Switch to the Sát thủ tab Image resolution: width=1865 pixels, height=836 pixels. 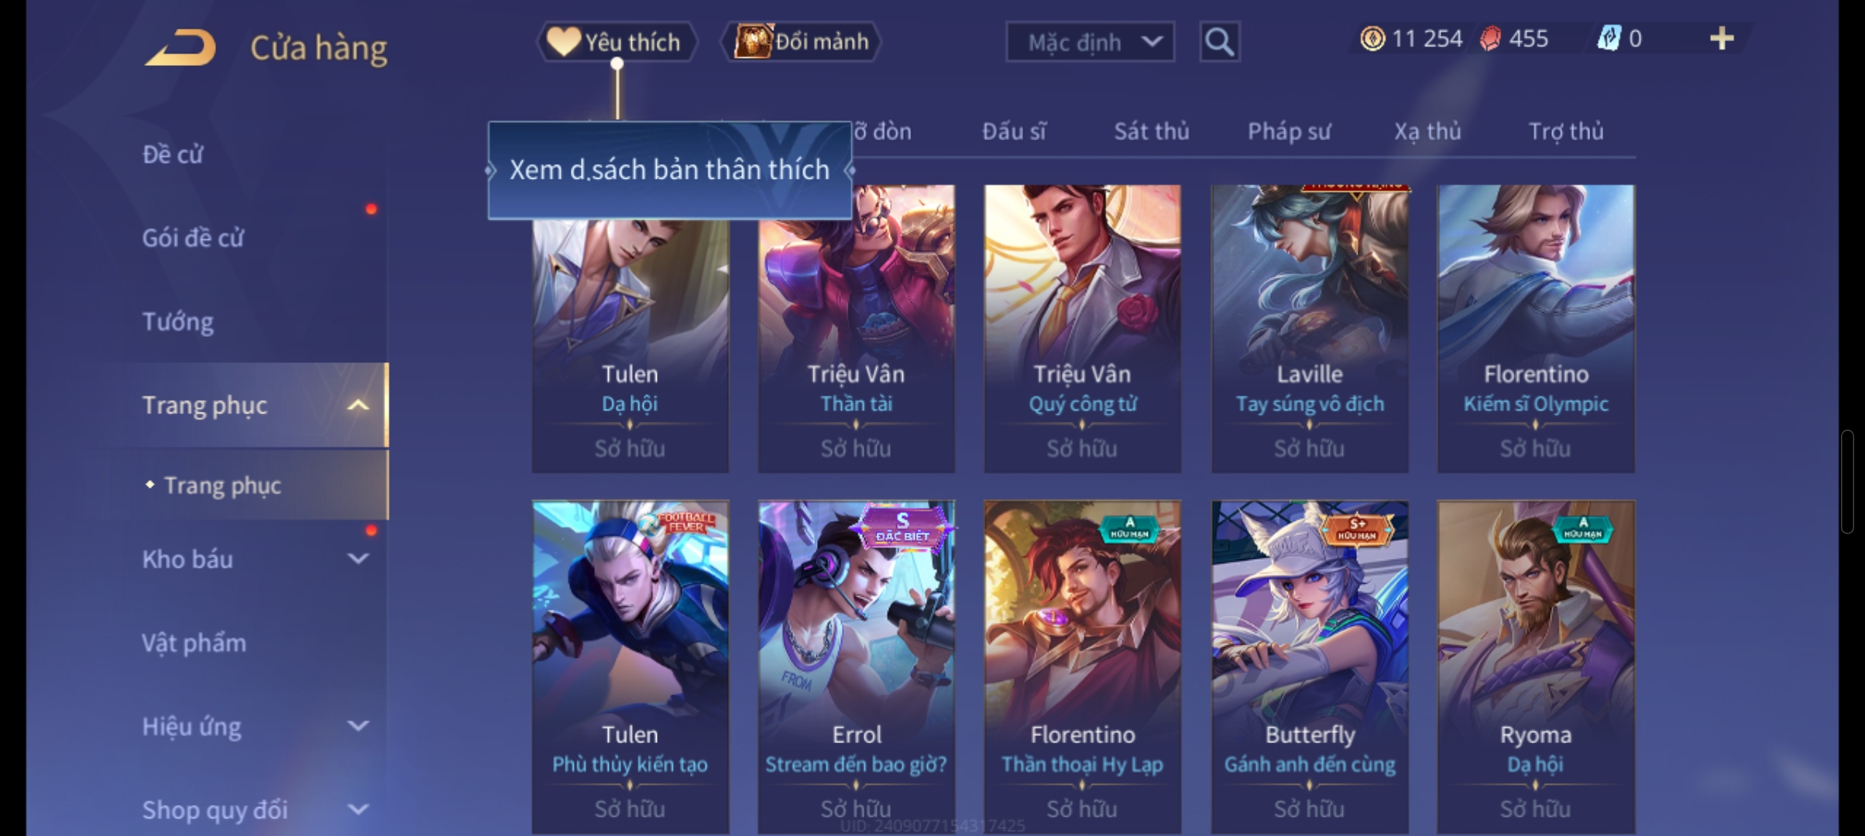click(x=1152, y=132)
